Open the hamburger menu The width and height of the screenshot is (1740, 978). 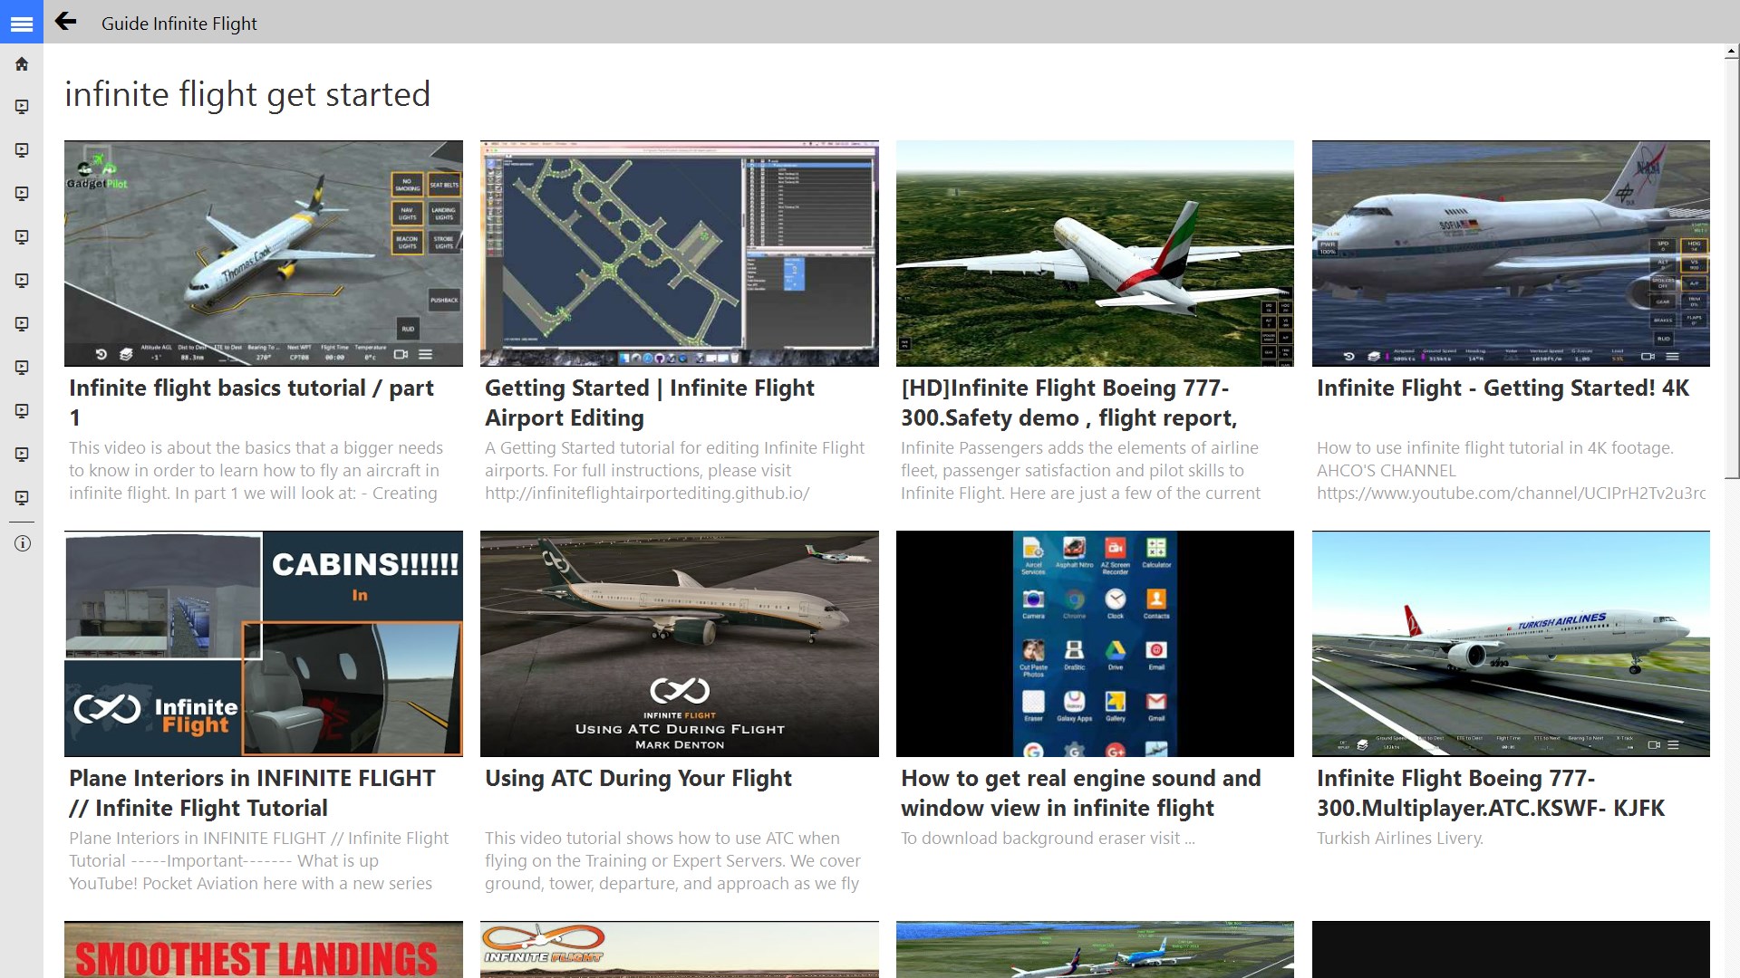[x=22, y=24]
